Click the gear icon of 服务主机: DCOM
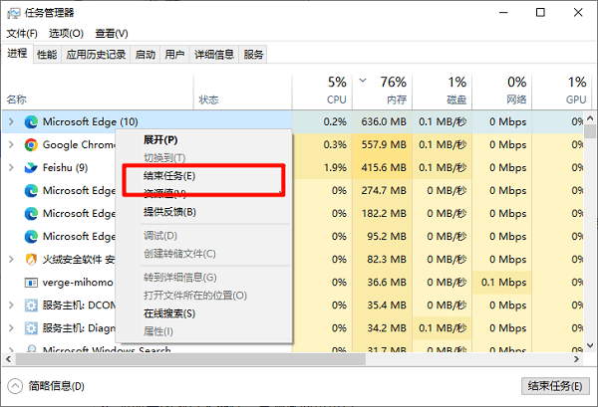This screenshot has width=598, height=407. click(31, 305)
